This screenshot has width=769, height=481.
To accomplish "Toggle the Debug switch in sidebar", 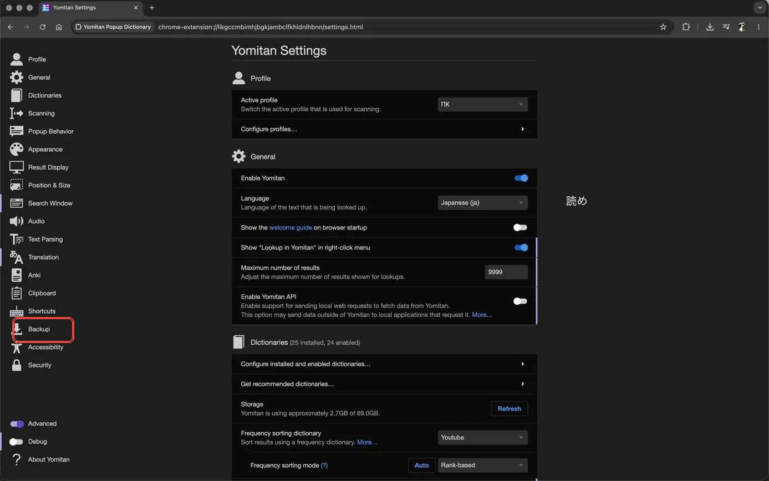I will (x=16, y=442).
